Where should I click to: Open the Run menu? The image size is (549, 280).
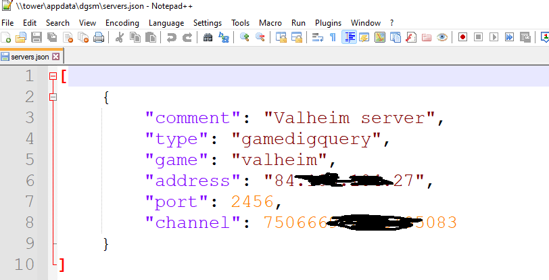(298, 23)
